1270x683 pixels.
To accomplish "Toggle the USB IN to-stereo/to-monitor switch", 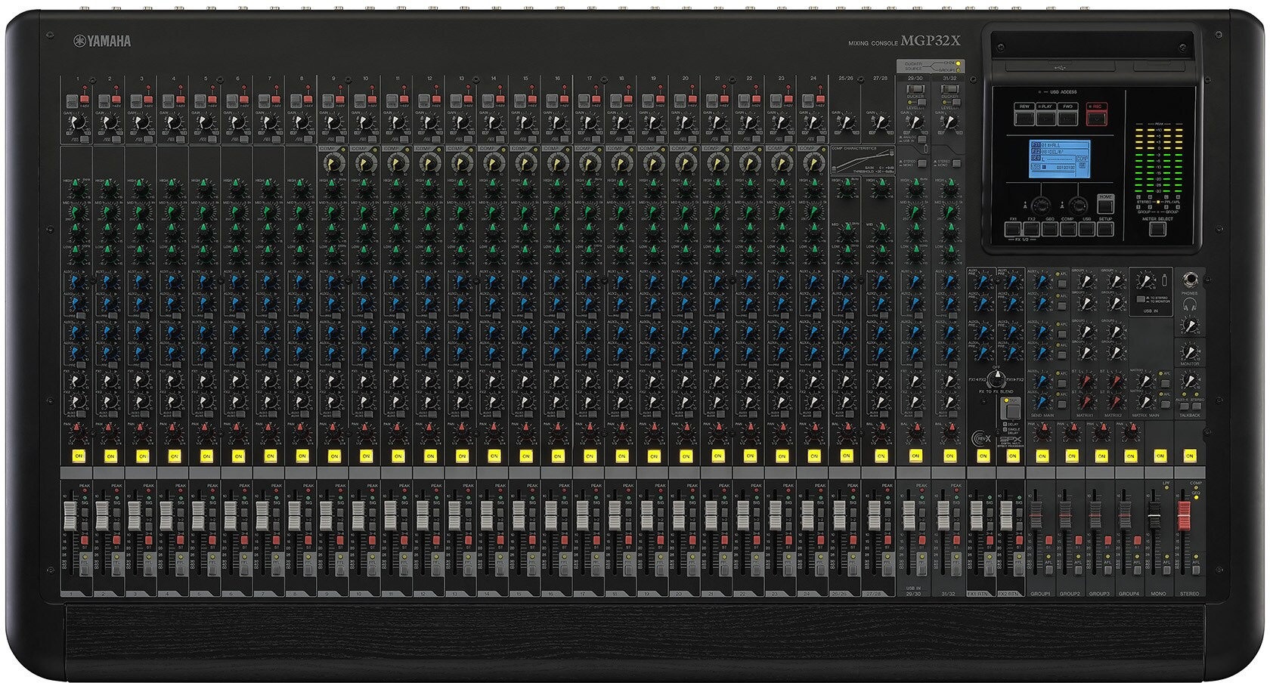I will tap(1142, 300).
